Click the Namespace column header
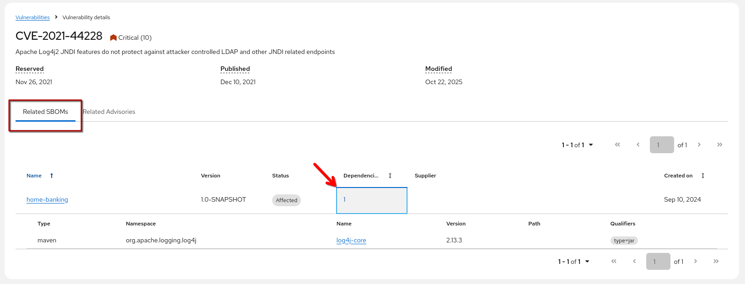Image resolution: width=745 pixels, height=284 pixels. (x=141, y=224)
